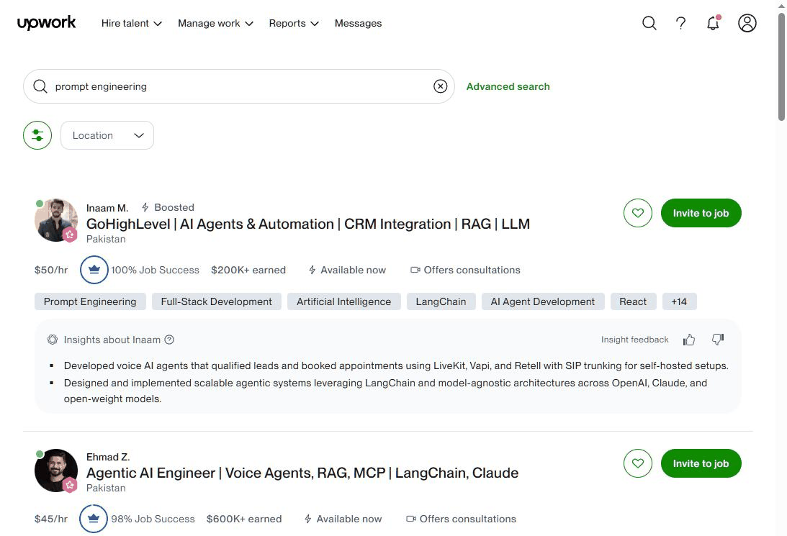The height and width of the screenshot is (536, 787).
Task: Click the $50/hr rate
Action: tap(51, 270)
